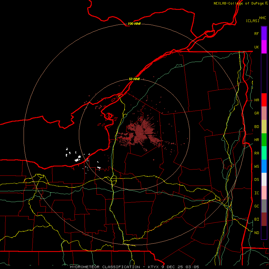This screenshot has width=269, height=269.
Task: Select the 'RA' legend label
Action: [x=256, y=153]
